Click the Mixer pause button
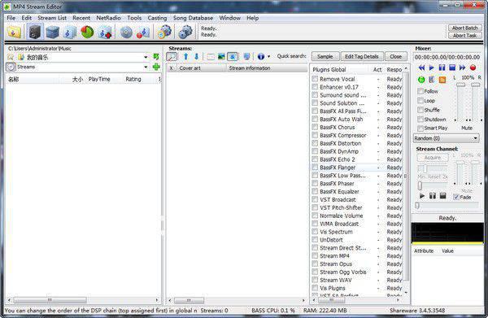Viewport: 488px width, 318px height. 442,68
